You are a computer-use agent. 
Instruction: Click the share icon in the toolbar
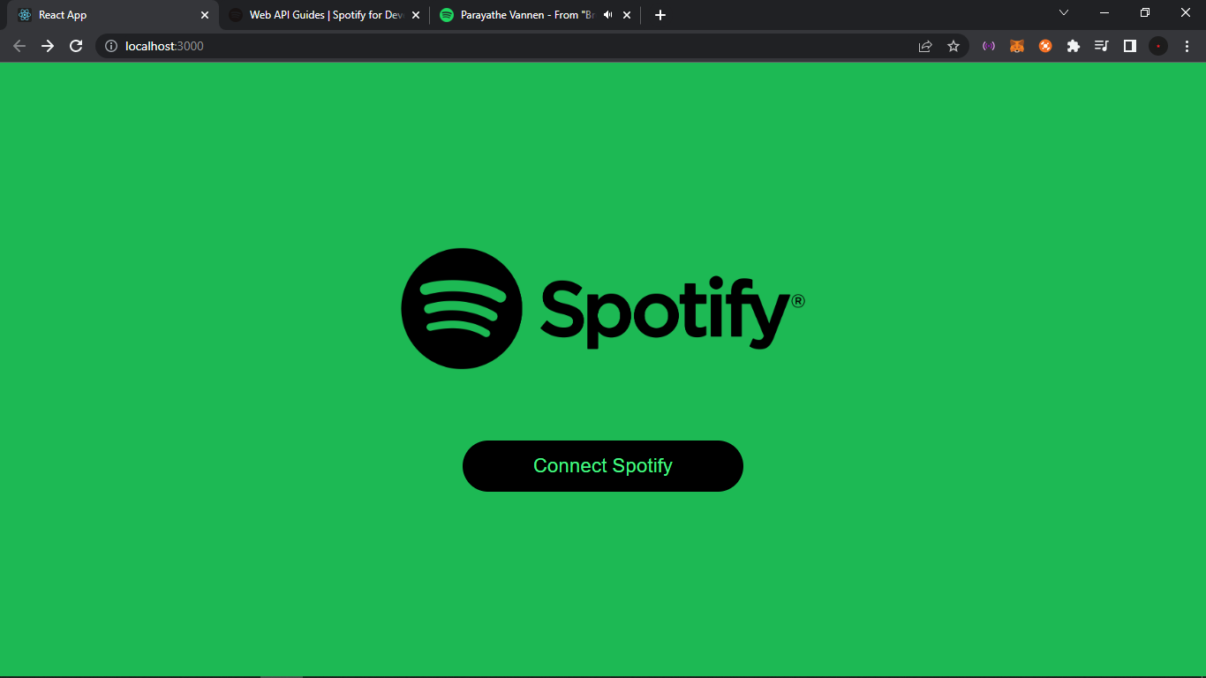[924, 46]
